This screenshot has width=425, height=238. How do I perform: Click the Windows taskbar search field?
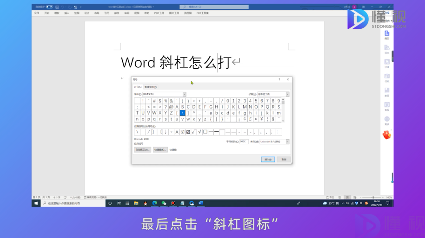click(x=73, y=203)
